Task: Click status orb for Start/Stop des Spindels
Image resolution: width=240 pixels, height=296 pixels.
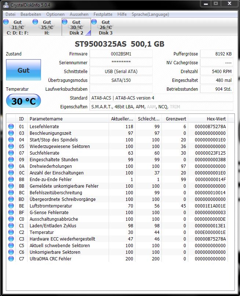Action: tap(11, 140)
